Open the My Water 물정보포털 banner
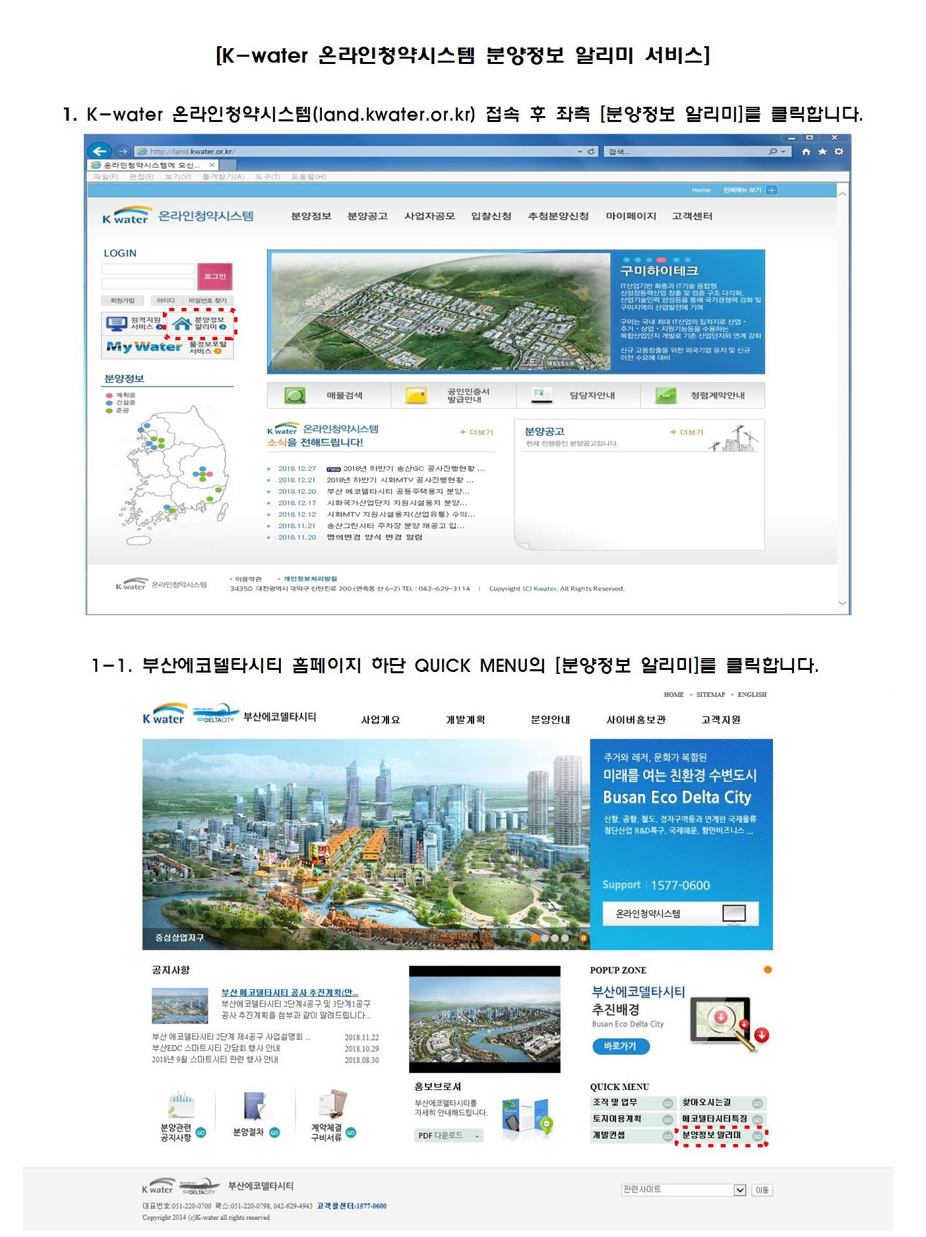The image size is (926, 1237). click(x=168, y=347)
